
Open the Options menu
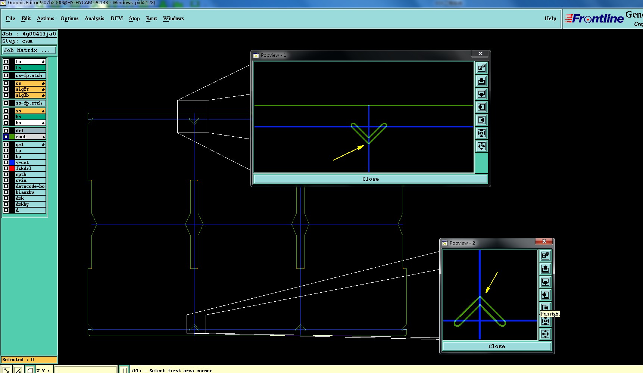tap(69, 18)
